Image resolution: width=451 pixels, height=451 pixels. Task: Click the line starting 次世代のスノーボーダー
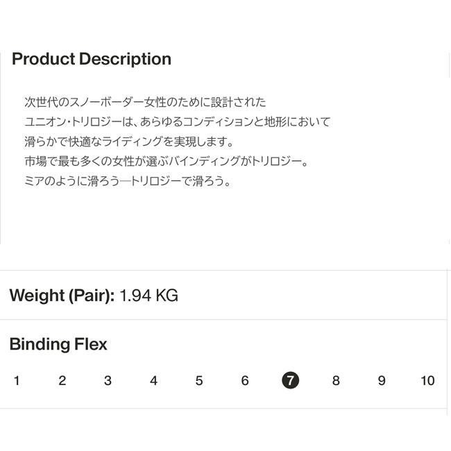coord(145,102)
